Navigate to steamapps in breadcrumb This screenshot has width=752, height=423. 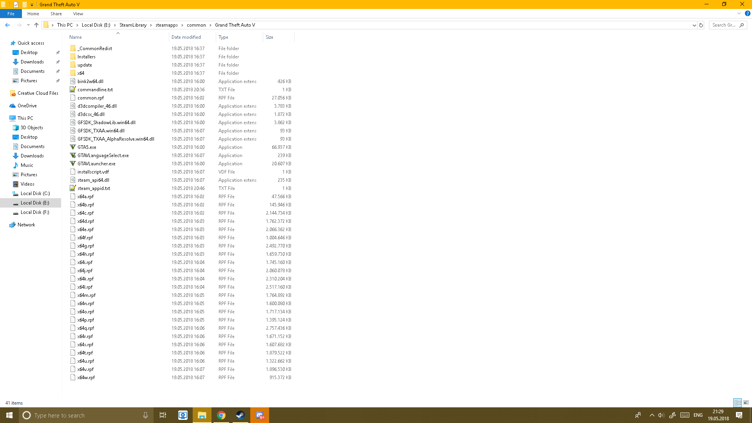point(166,25)
